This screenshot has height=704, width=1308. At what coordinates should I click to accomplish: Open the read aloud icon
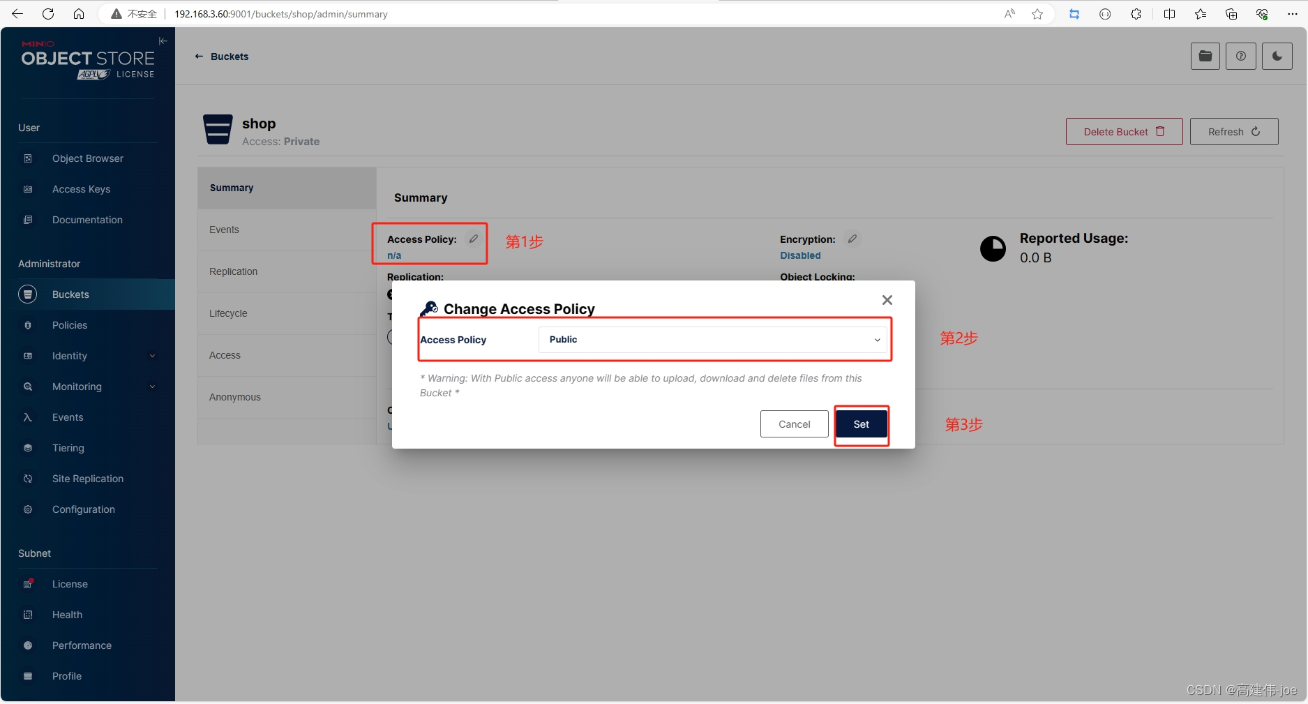[x=1009, y=14]
